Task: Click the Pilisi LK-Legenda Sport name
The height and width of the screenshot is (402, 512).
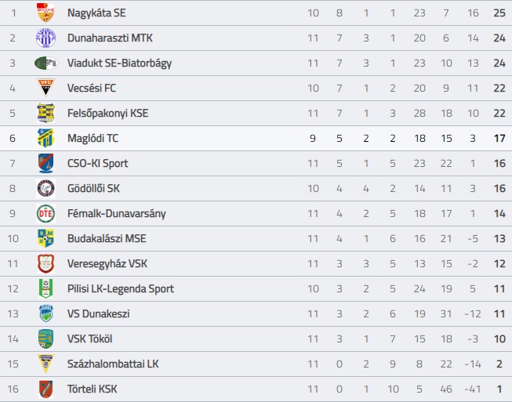Action: [x=121, y=289]
